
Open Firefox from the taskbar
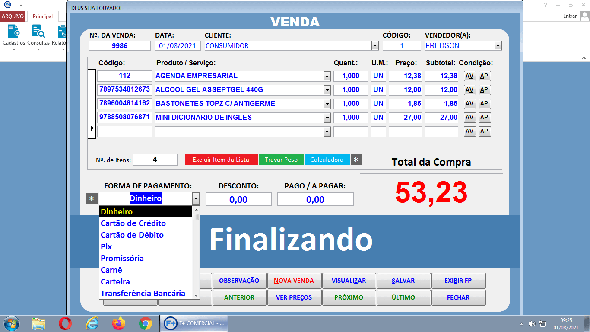tap(117, 323)
